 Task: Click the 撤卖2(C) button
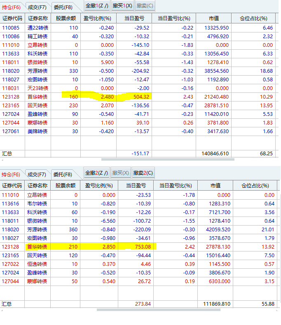pos(143,173)
